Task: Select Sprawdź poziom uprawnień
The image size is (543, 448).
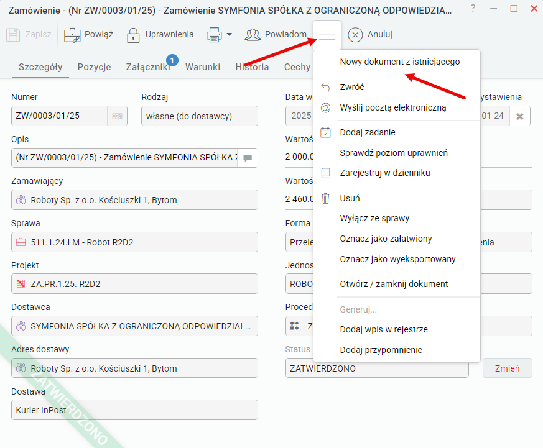Action: tap(396, 153)
